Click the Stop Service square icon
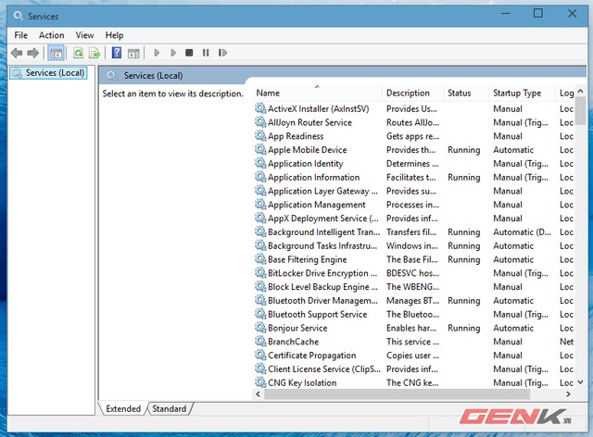Screen dimensions: 593x437 click(x=189, y=53)
